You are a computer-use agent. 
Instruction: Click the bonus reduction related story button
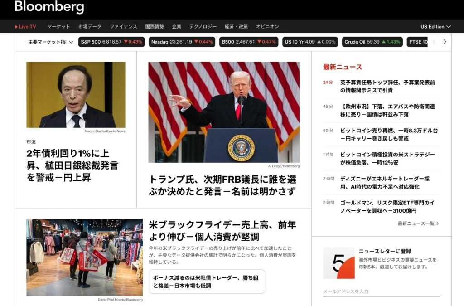[x=207, y=282]
